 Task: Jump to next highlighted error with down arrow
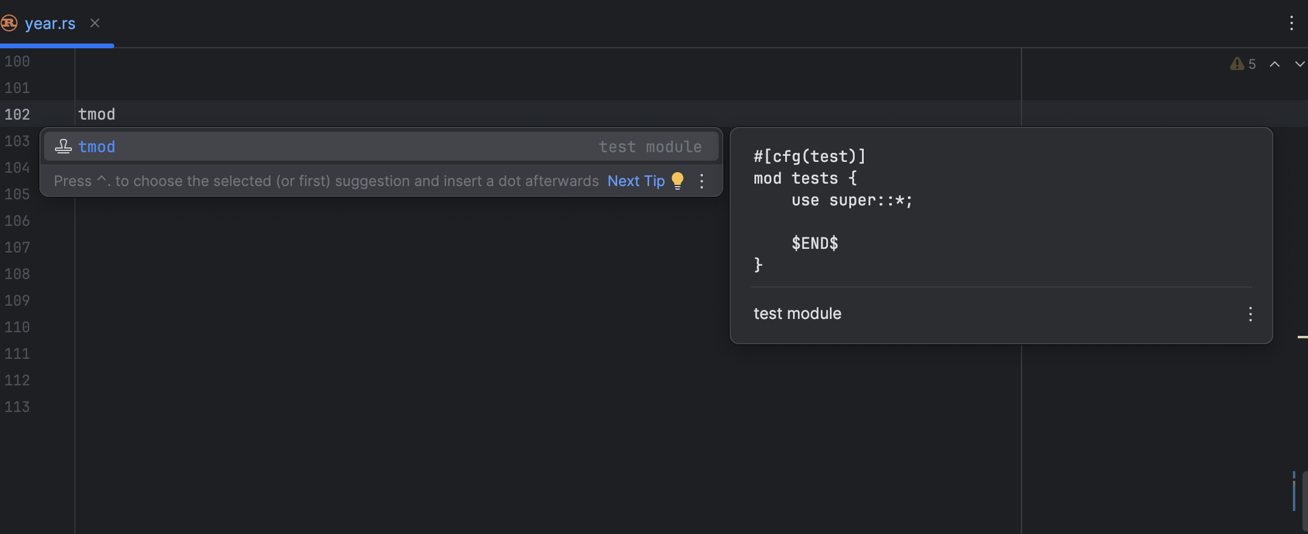(x=1300, y=64)
